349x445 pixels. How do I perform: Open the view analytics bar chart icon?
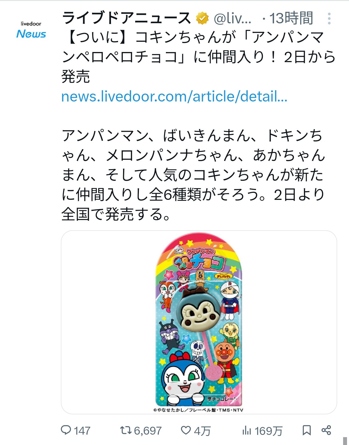tap(246, 430)
